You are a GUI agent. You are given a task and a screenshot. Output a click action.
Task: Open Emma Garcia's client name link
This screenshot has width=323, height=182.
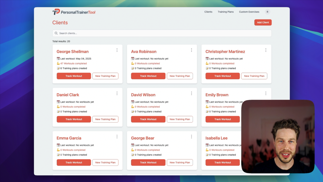pyautogui.click(x=69, y=138)
